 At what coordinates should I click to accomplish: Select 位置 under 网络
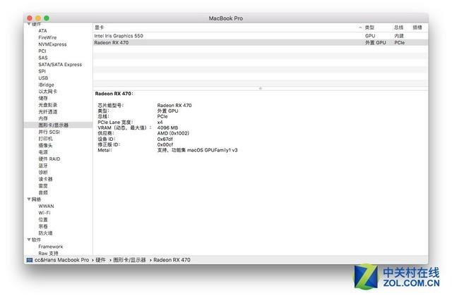click(43, 220)
